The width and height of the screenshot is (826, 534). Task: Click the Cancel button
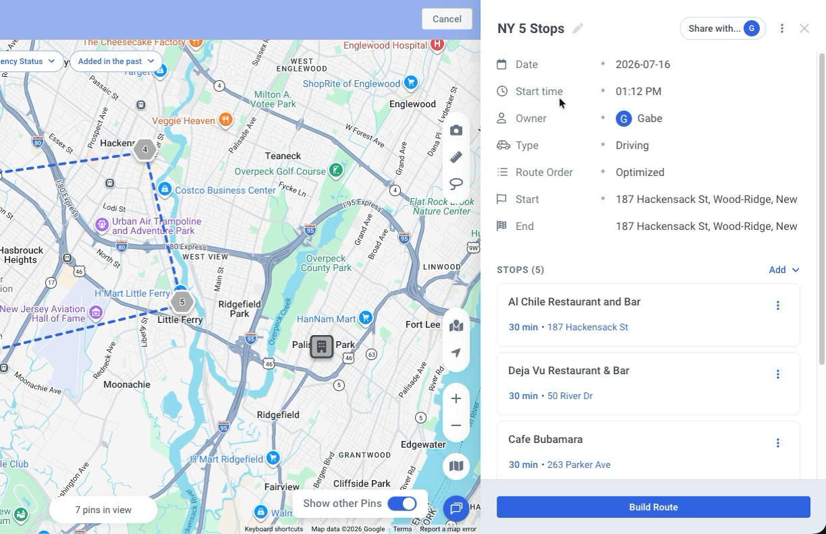point(447,19)
